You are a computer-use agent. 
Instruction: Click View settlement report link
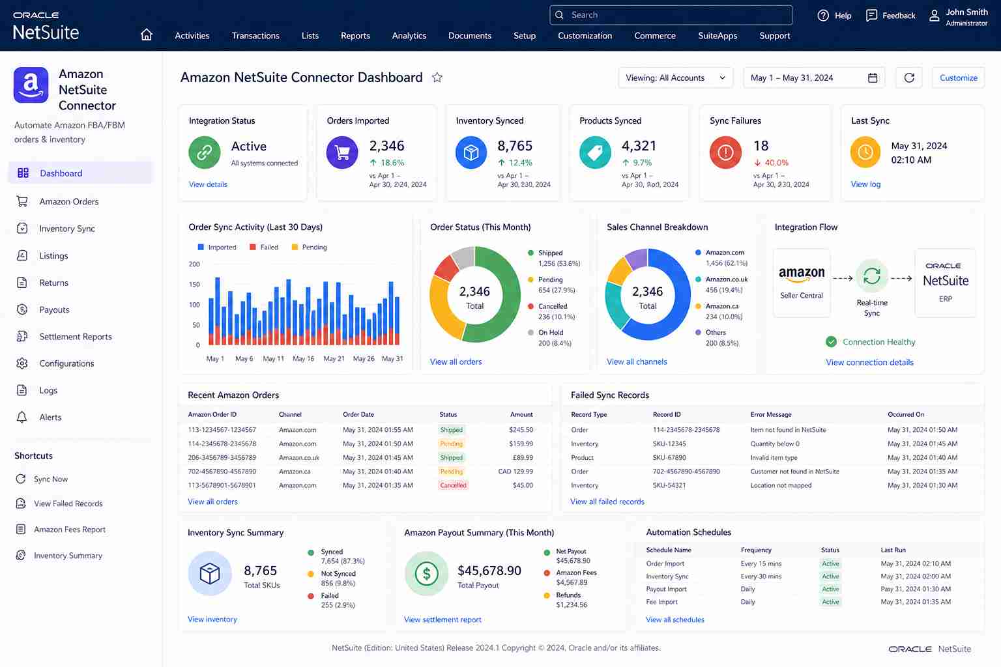pos(442,619)
